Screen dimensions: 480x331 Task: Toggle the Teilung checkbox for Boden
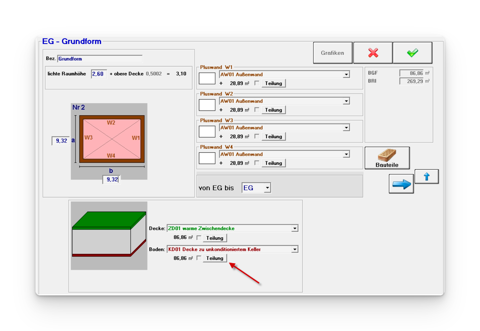pyautogui.click(x=199, y=258)
